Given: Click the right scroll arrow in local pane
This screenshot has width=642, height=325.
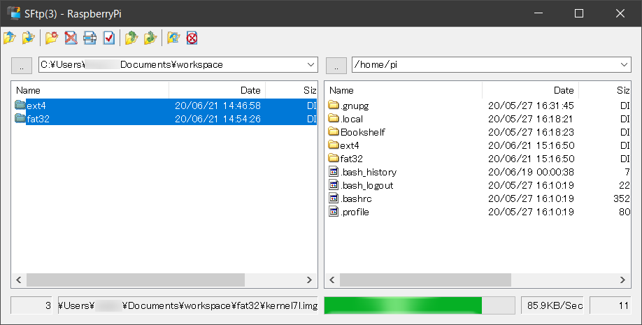Looking at the screenshot, I should pos(310,280).
